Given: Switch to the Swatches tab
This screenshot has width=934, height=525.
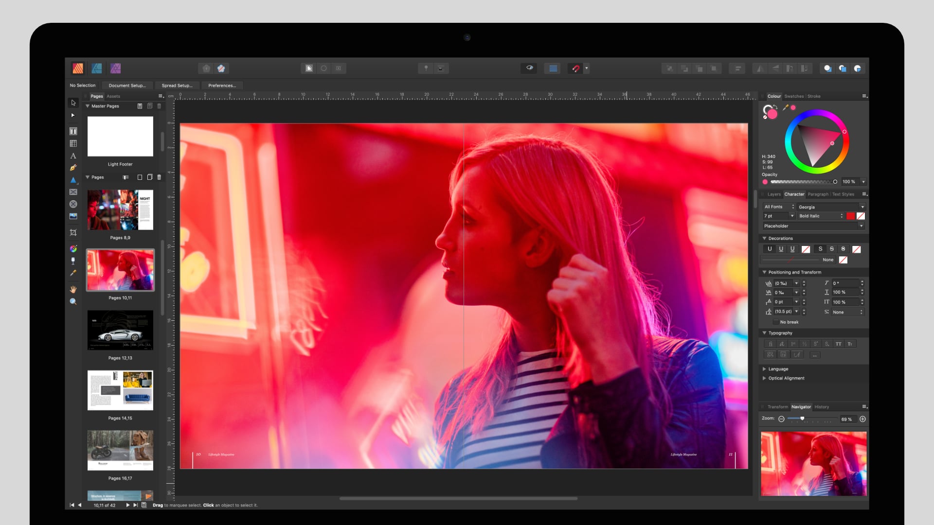Looking at the screenshot, I should [794, 96].
